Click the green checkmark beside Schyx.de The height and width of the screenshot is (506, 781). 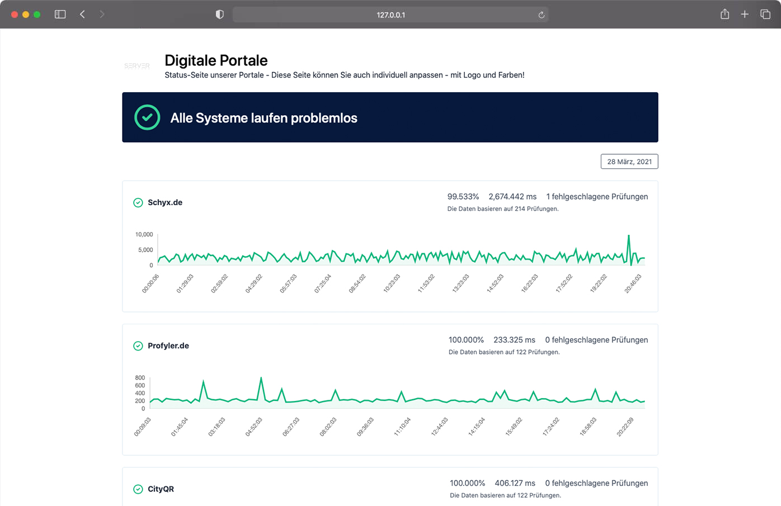(138, 202)
